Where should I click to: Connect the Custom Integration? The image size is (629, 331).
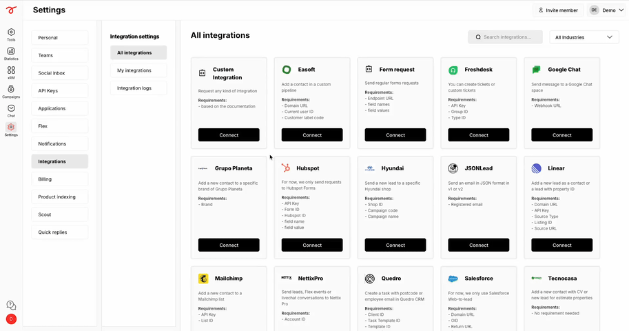pyautogui.click(x=229, y=135)
